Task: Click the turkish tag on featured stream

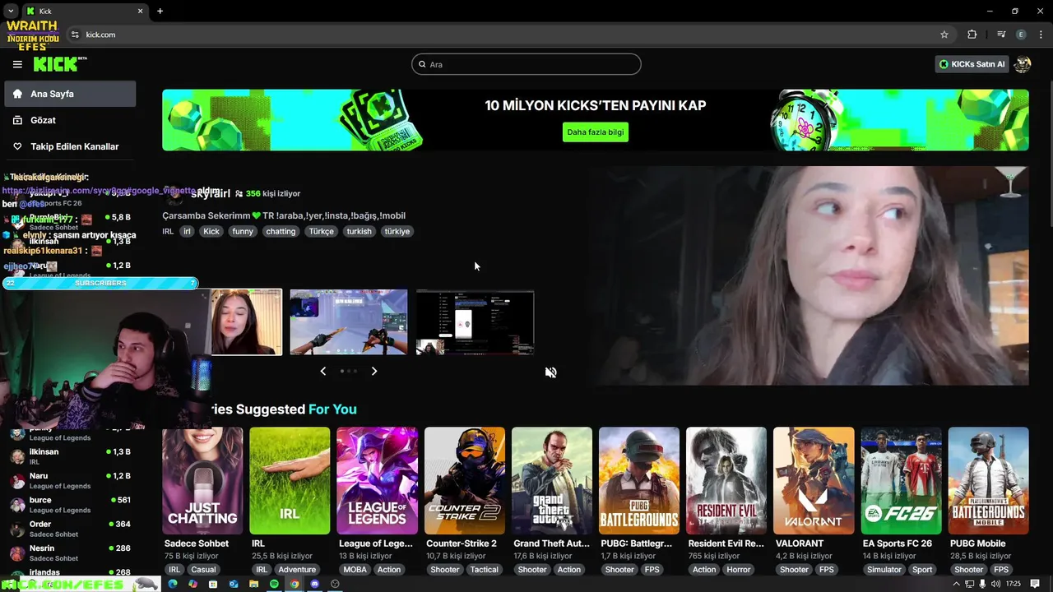Action: (359, 231)
